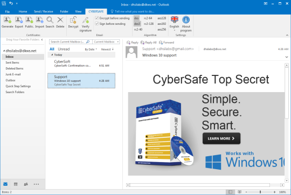Viewport: 291px width, 195px height.
Task: Reply All to the Support message
Action: [149, 43]
